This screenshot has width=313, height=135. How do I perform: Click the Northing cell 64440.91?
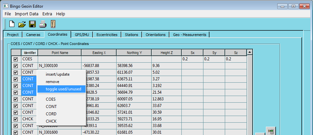tap(134, 86)
